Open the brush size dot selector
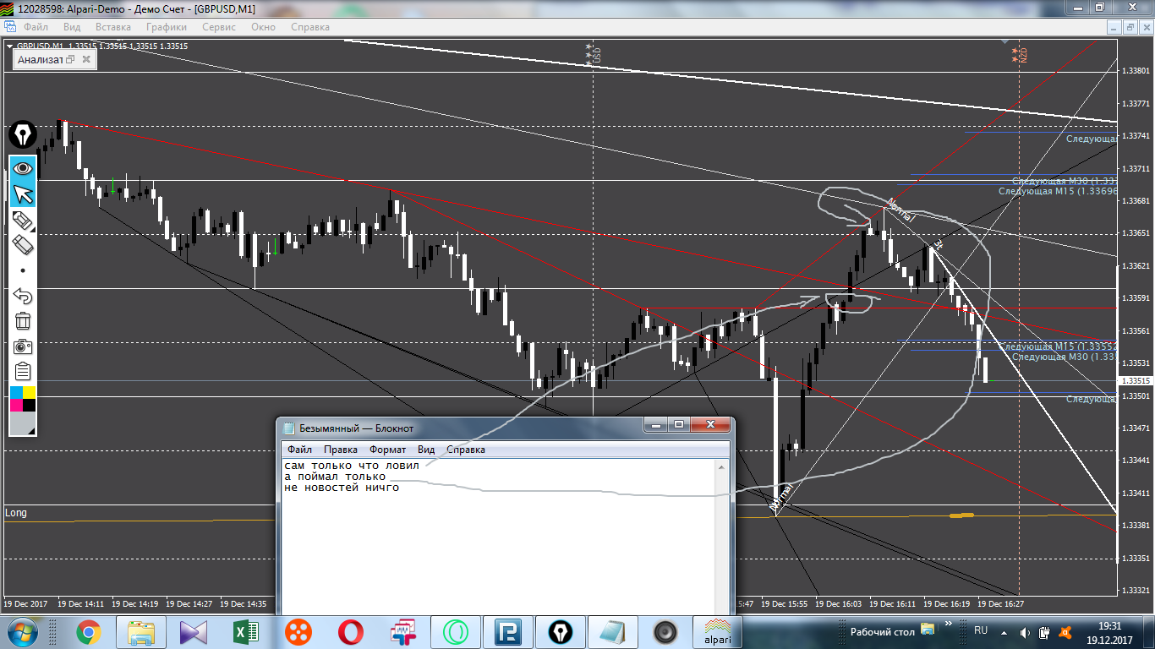 pos(23,271)
